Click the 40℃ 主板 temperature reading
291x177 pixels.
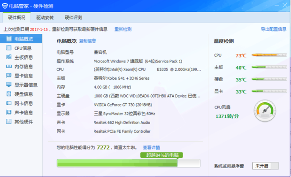241,68
